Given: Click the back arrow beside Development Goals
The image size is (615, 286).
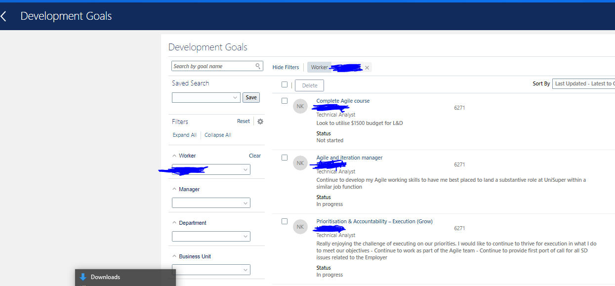Looking at the screenshot, I should pyautogui.click(x=4, y=15).
